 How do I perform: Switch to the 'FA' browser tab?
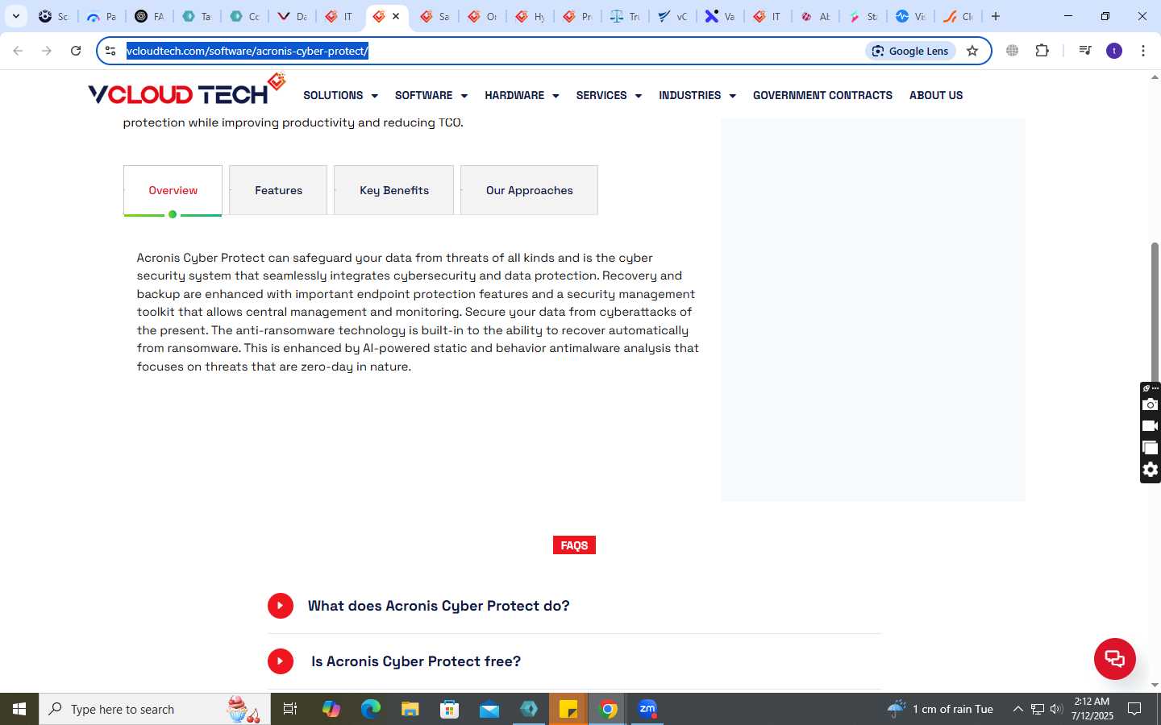point(149,16)
